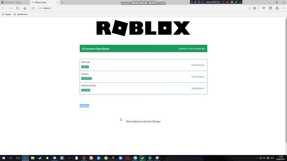Viewport: 287px width, 161px height.
Task: Open File Explorer from taskbar
Action: coord(33,158)
